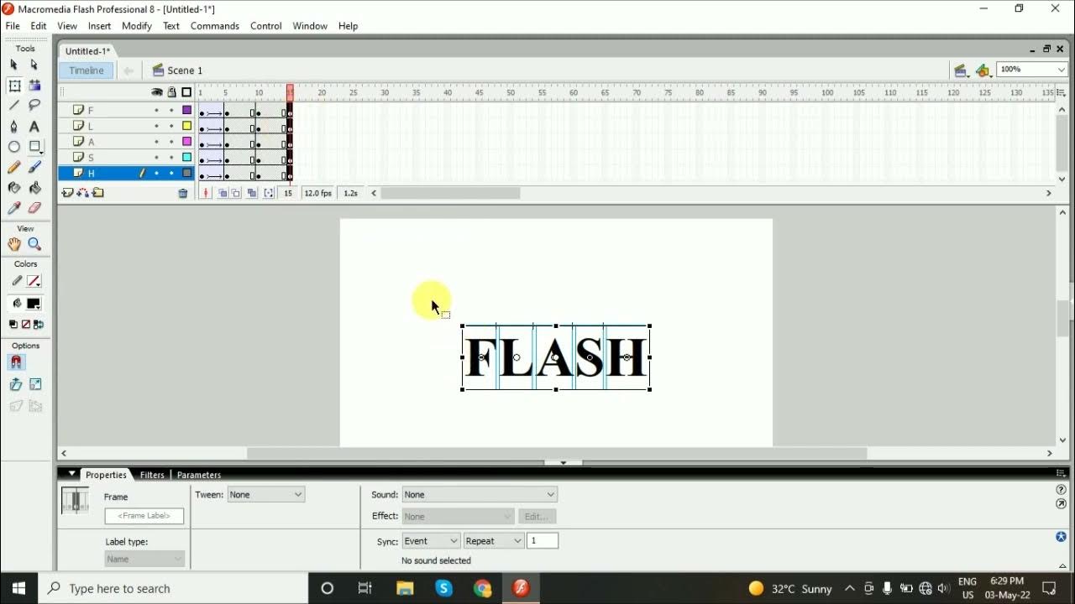Image resolution: width=1075 pixels, height=604 pixels.
Task: Open the Repeat dropdown
Action: pos(494,541)
